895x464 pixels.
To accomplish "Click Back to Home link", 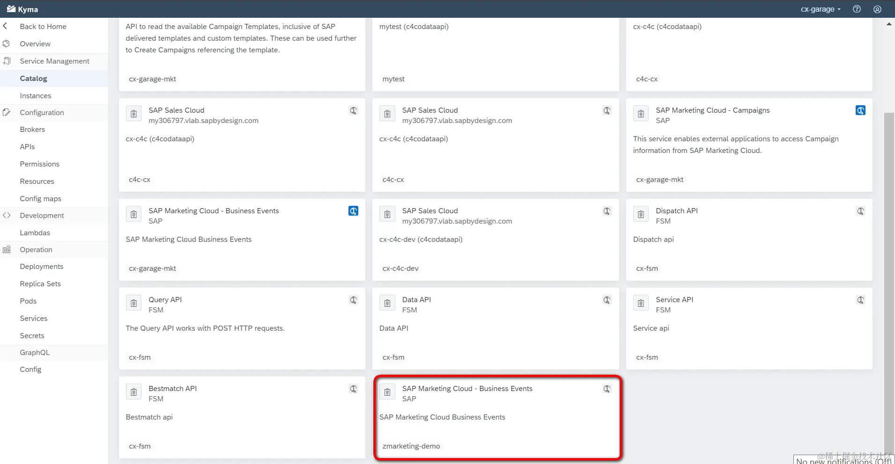I will click(43, 26).
